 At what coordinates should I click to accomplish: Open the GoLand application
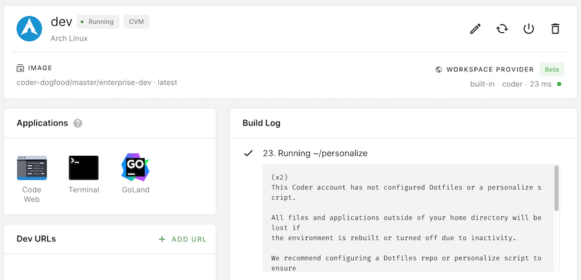(x=135, y=167)
